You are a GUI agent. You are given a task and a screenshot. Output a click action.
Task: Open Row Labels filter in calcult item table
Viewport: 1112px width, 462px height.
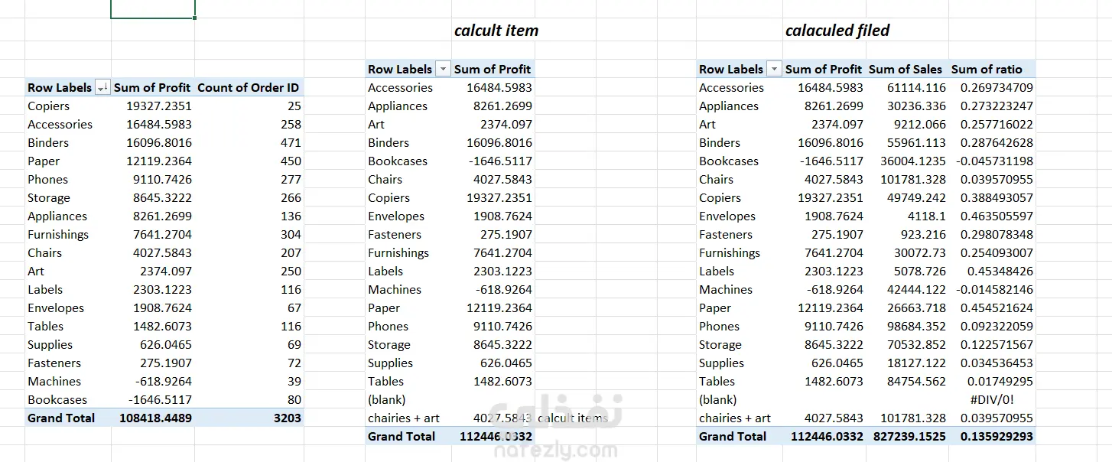pyautogui.click(x=443, y=70)
